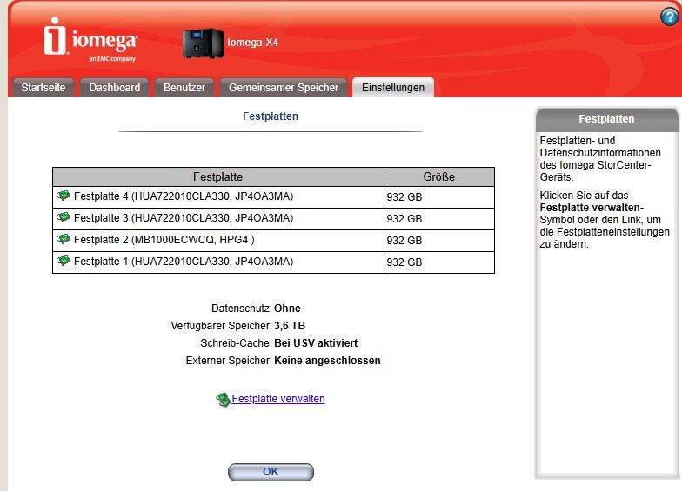Open the help question mark icon
Viewport: 682px width, 491px height.
tap(670, 17)
